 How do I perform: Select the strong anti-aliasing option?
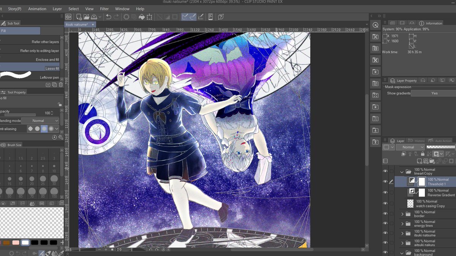[51, 129]
